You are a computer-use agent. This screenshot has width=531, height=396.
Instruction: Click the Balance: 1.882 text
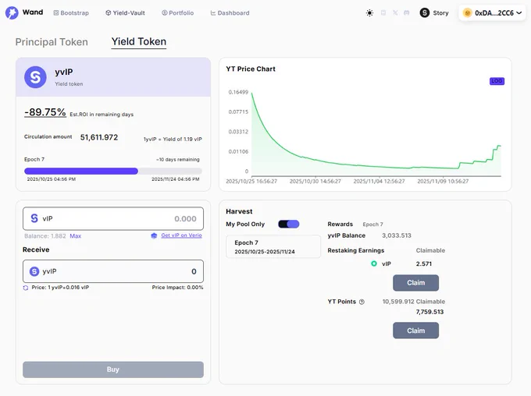[x=45, y=236]
